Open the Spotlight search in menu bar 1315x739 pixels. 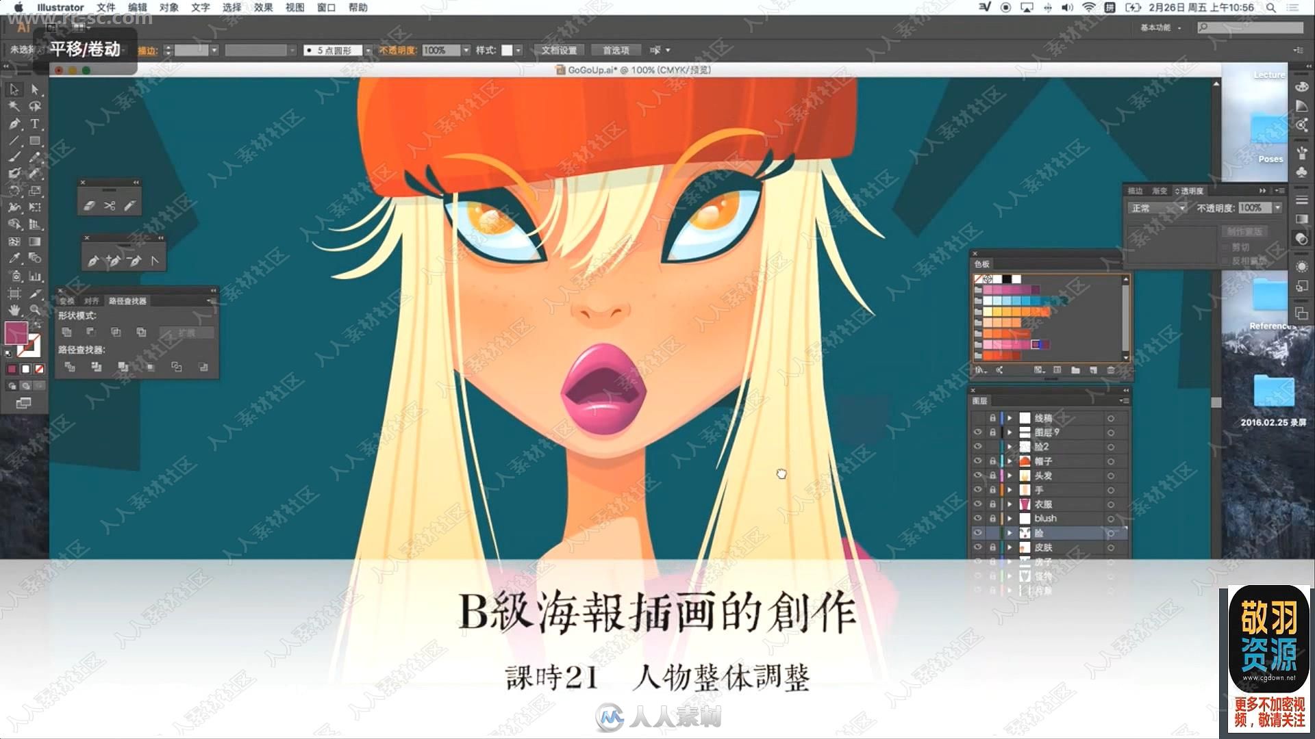[x=1271, y=8]
